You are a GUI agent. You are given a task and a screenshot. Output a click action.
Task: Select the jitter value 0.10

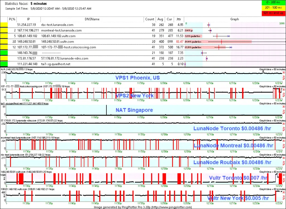pyautogui.click(x=181, y=64)
